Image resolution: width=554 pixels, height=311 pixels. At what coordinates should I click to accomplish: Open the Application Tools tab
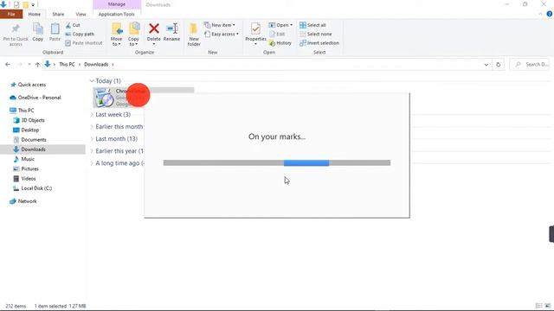(x=117, y=14)
